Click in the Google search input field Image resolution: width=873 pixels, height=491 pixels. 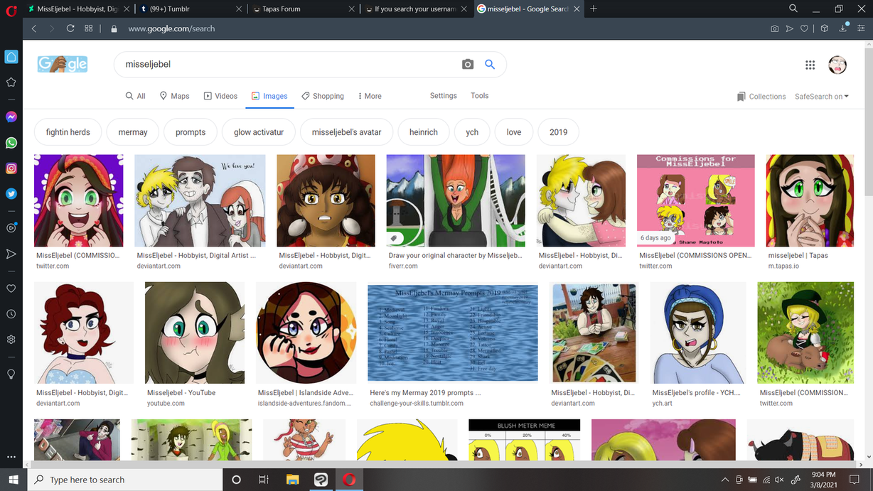click(x=284, y=65)
